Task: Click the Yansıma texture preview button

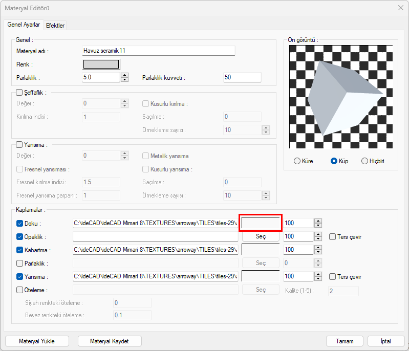Action: 261,276
